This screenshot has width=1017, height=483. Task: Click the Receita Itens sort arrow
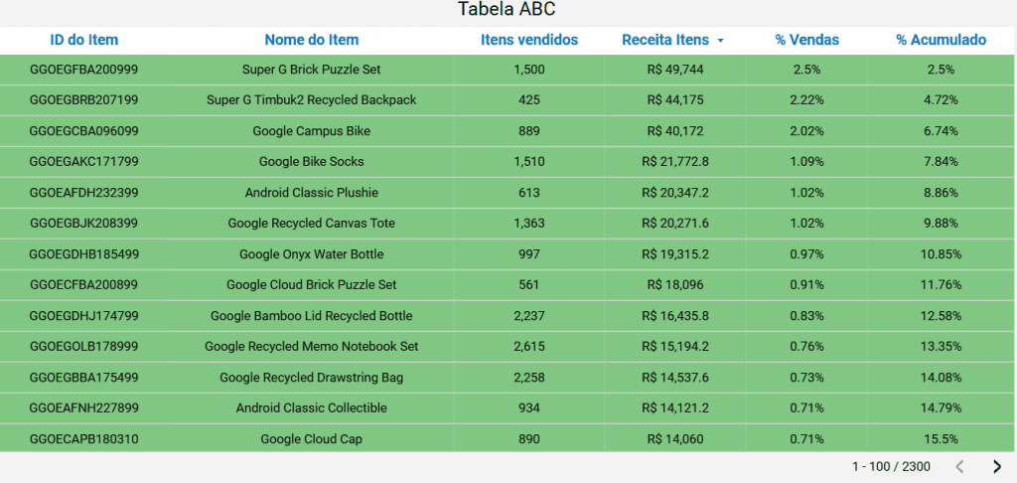[x=720, y=41]
